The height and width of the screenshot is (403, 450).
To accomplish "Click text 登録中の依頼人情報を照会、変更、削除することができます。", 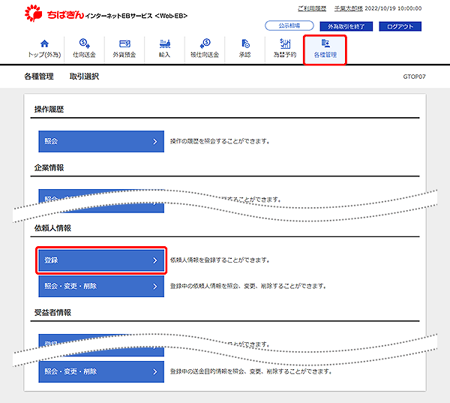I will pyautogui.click(x=248, y=287).
